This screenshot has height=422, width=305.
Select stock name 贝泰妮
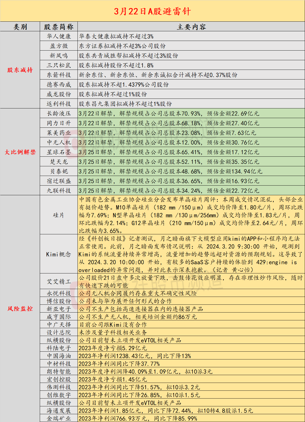(x=59, y=171)
